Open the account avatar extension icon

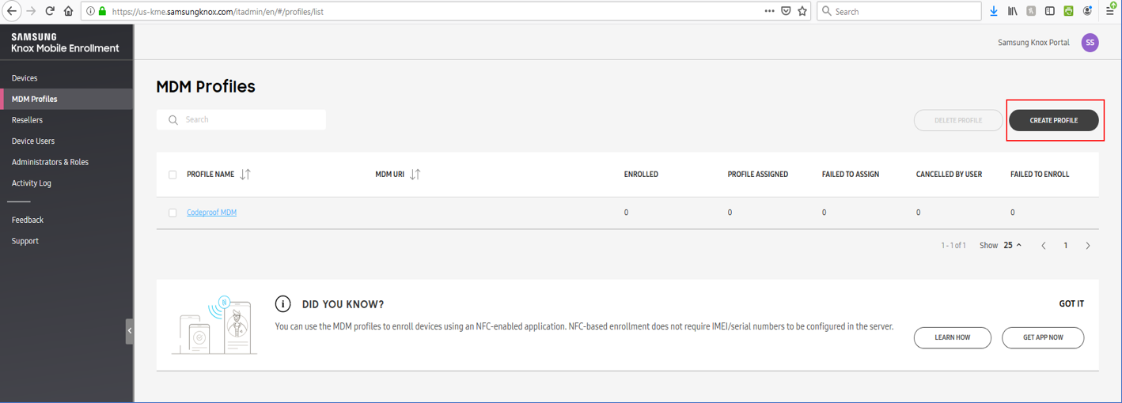pos(1088,11)
